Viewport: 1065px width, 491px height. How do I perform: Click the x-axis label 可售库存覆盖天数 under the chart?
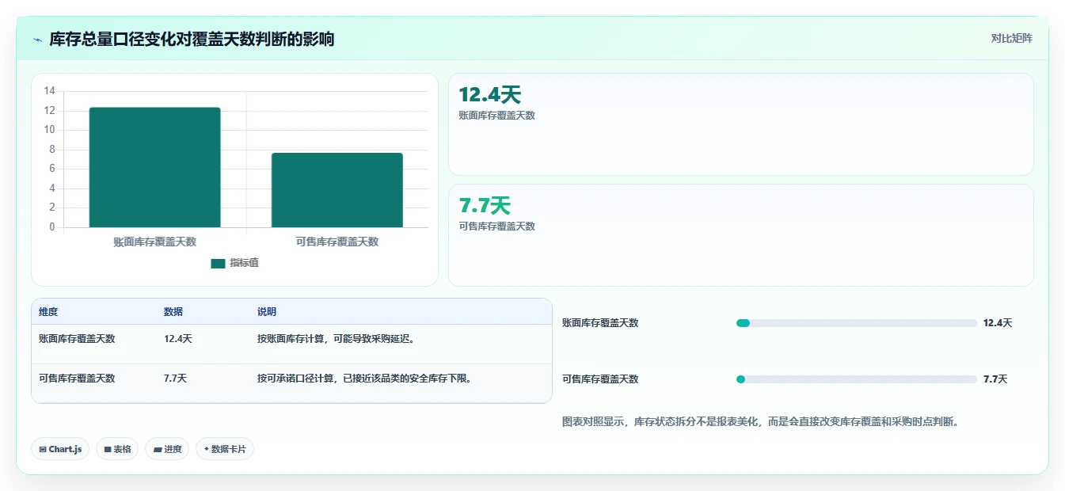[337, 242]
